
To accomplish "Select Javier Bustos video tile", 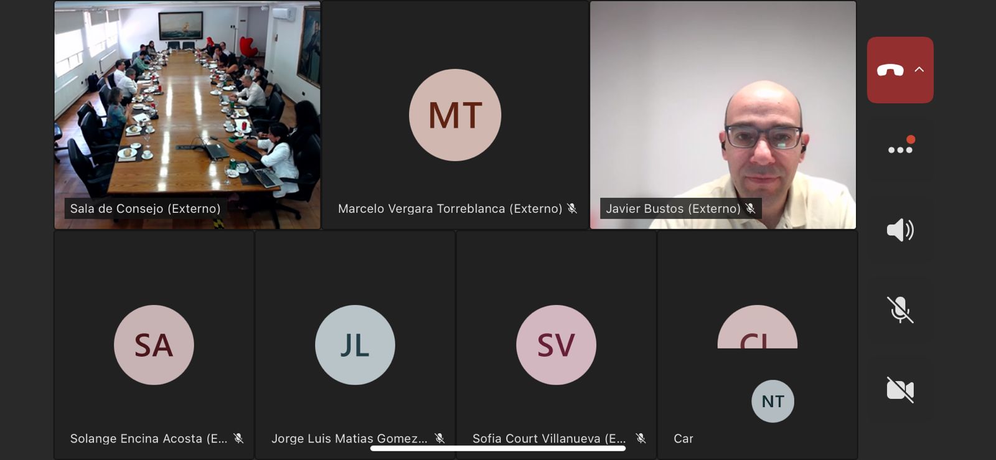I will click(x=723, y=115).
